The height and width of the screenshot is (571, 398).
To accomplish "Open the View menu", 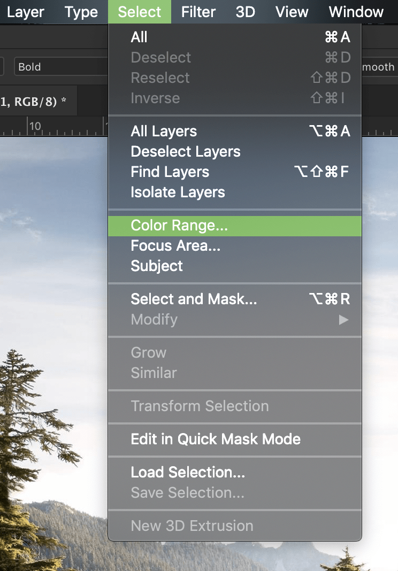I will [x=292, y=12].
